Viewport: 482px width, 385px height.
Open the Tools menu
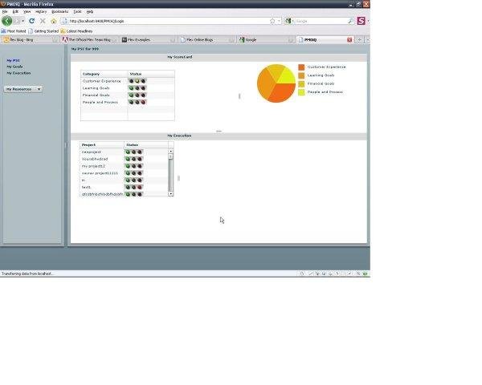click(77, 12)
